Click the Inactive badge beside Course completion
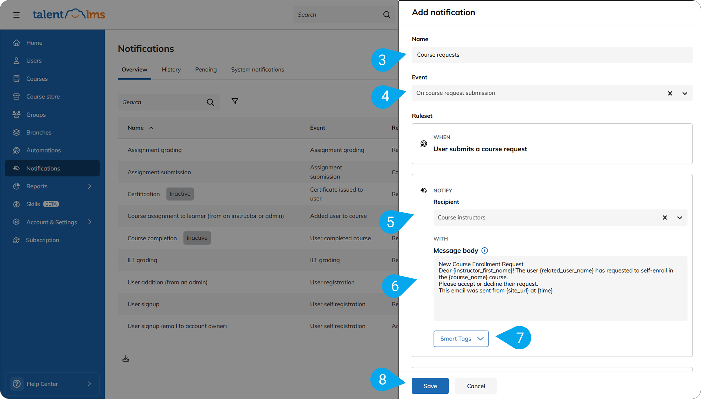Viewport: 701px width, 399px height. tap(197, 238)
